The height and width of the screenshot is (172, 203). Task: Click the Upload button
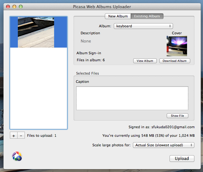click(x=182, y=158)
